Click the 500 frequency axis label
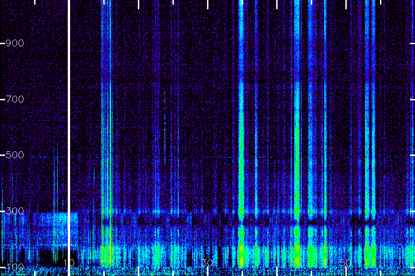 15,155
